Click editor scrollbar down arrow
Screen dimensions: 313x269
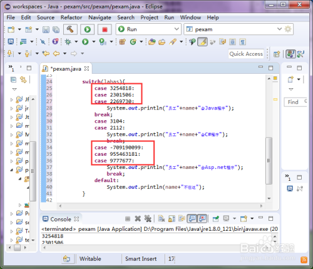coord(269,198)
